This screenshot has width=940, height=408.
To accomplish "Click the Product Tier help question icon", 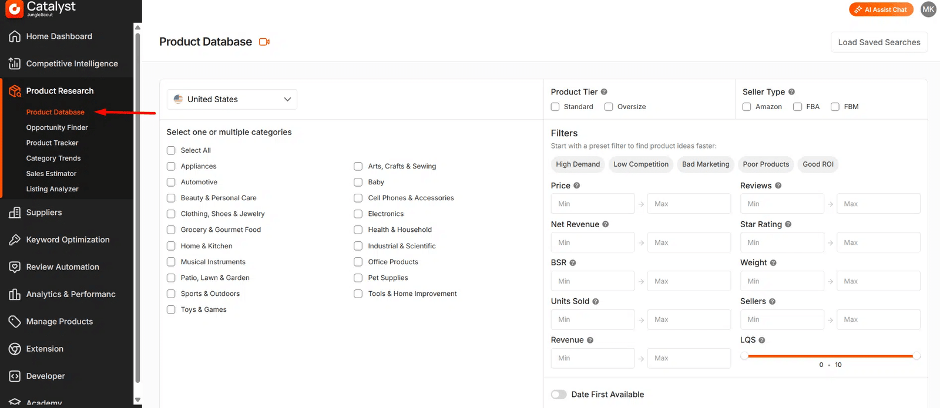I will pos(604,92).
